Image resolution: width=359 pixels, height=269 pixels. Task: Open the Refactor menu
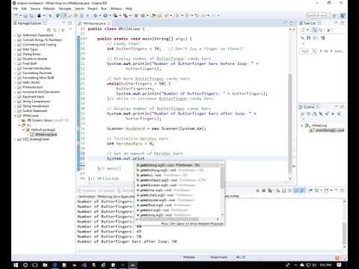click(49, 8)
